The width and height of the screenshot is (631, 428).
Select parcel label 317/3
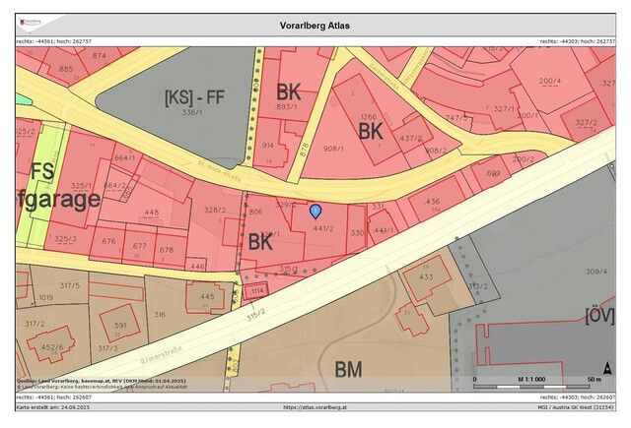107,348
